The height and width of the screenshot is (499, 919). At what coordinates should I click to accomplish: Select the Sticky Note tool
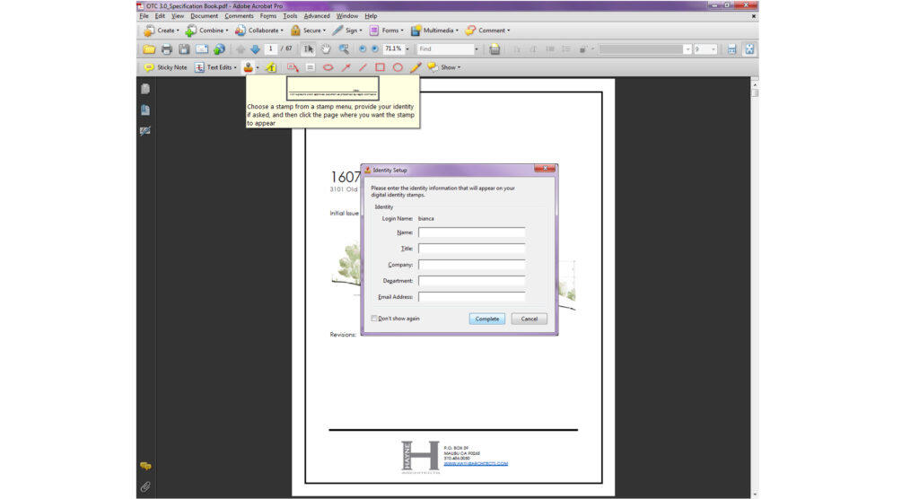point(165,67)
